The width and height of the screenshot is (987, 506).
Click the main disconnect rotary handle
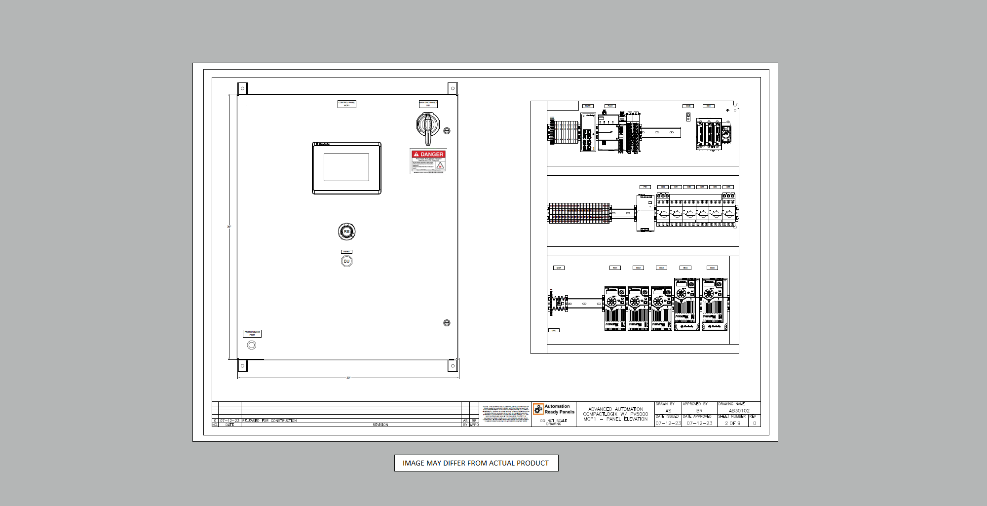pyautogui.click(x=427, y=125)
